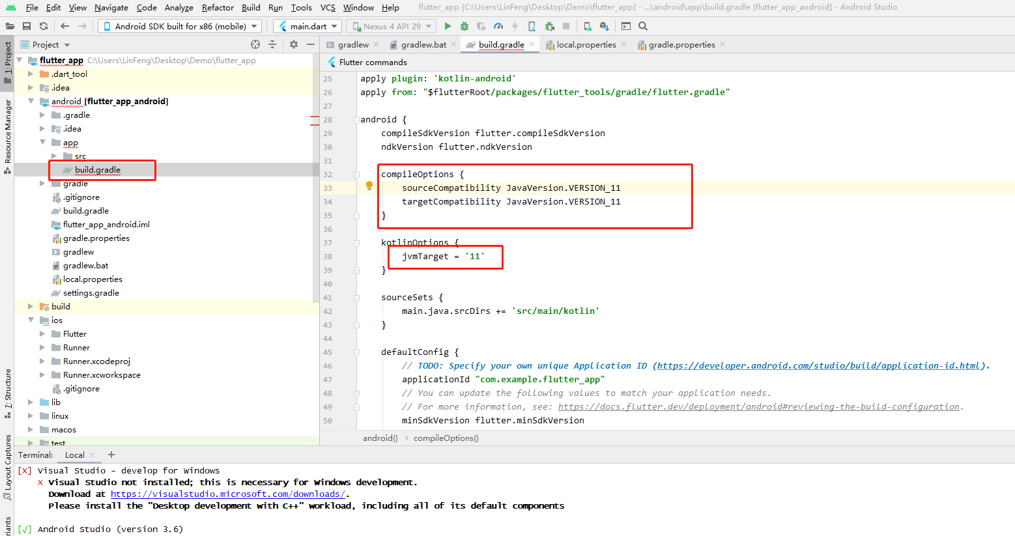Open the Build menu
Viewport: 1015px width, 536px height.
click(251, 7)
